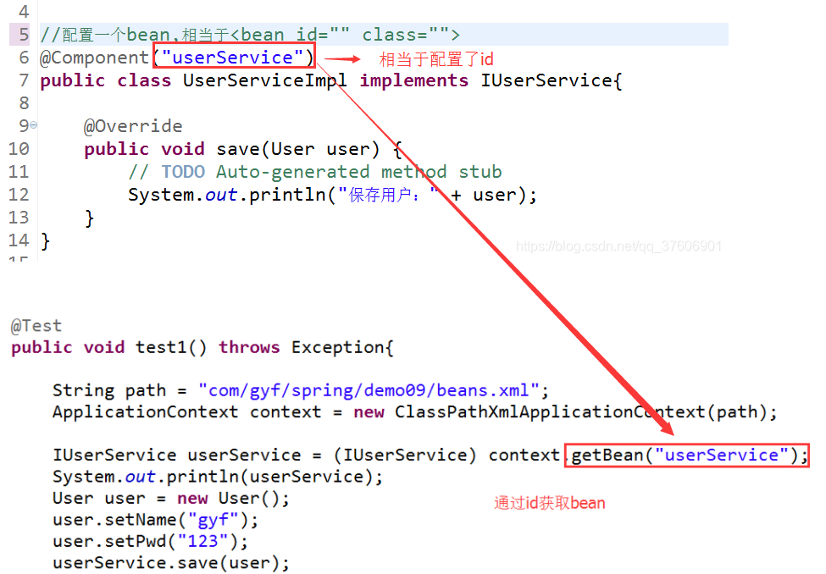Click line number 6 in the gutter
The height and width of the screenshot is (574, 826).
point(25,58)
